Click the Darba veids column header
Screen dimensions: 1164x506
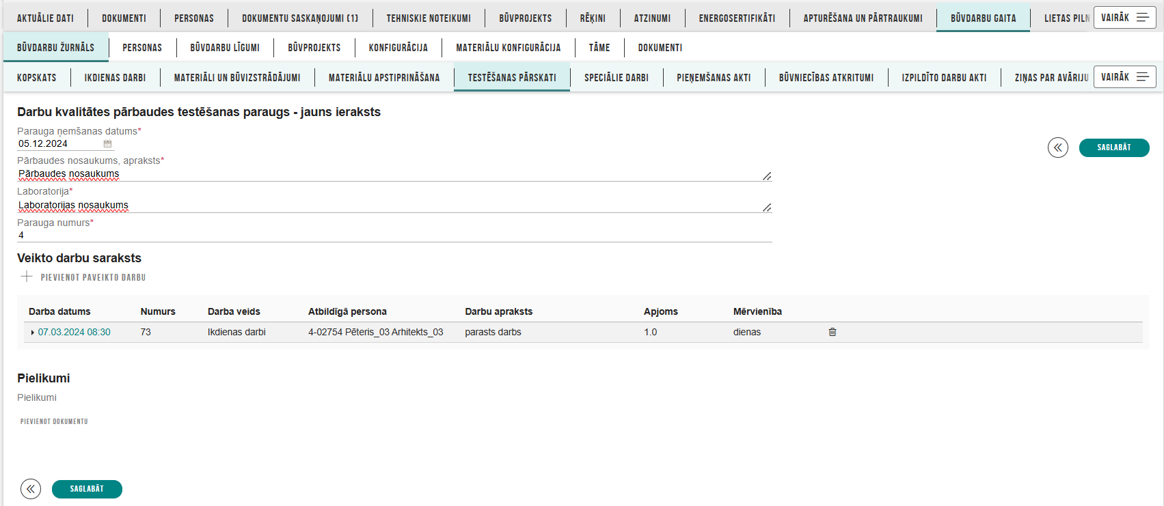(234, 311)
